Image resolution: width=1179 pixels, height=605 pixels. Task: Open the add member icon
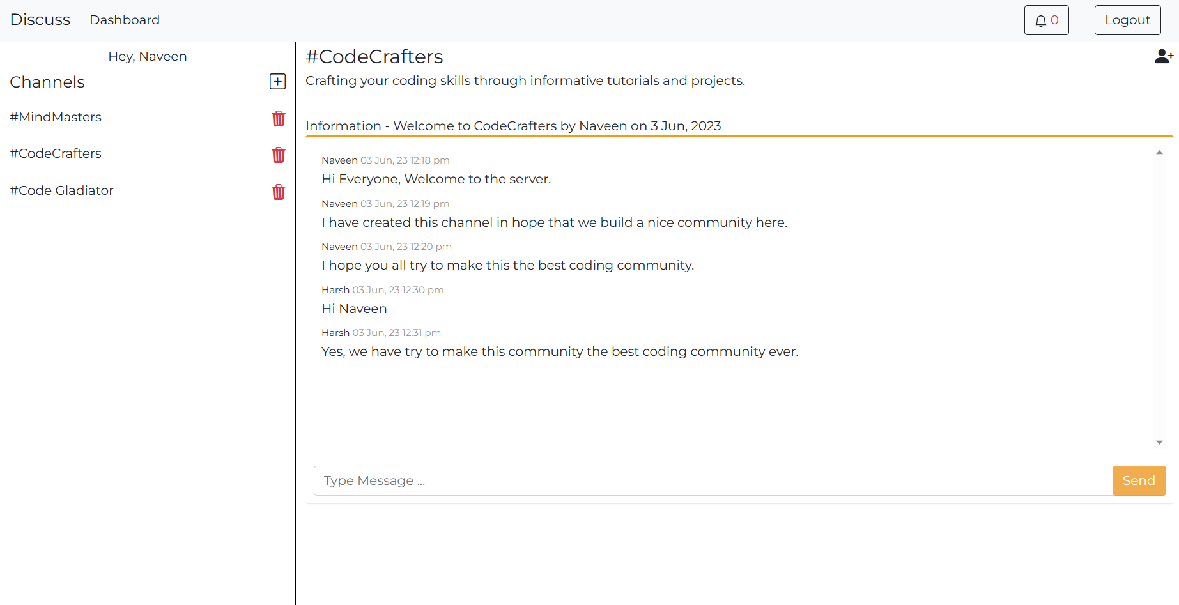click(1164, 57)
